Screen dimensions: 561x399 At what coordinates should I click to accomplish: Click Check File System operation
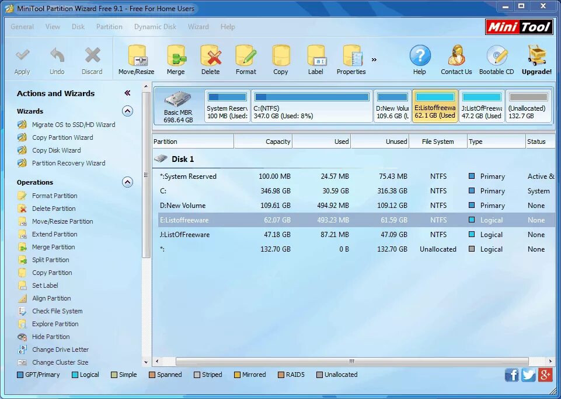click(50, 311)
